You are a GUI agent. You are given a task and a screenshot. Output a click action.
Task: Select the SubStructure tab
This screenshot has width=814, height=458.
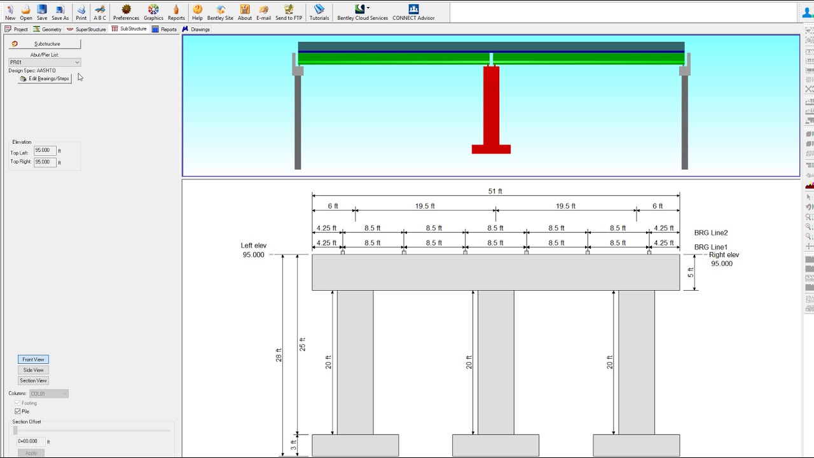[129, 29]
